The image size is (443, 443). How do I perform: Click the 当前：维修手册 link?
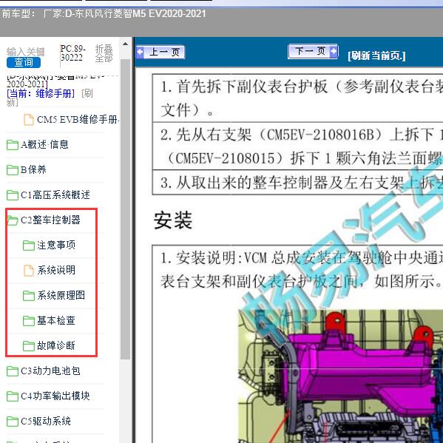pos(41,93)
